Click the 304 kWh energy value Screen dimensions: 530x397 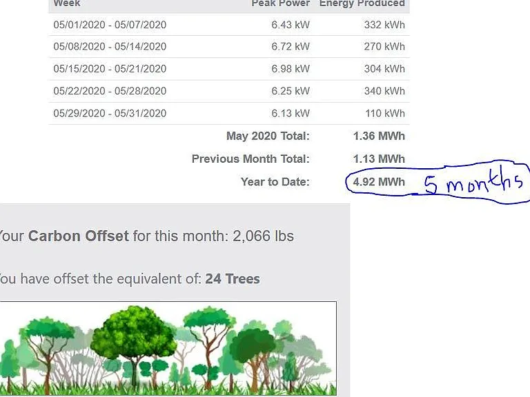tap(384, 69)
